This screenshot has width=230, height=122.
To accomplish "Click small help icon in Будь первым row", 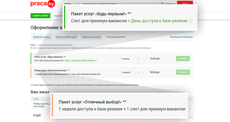I will point(97,60).
